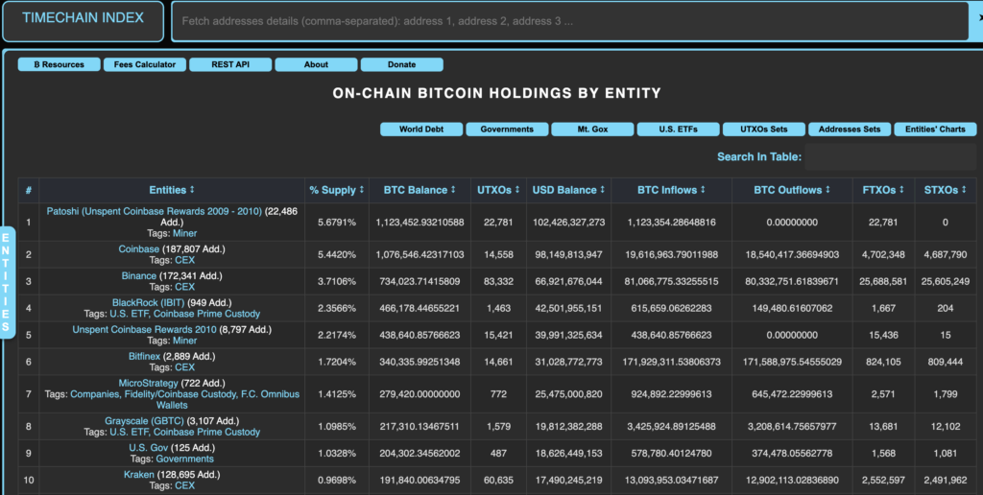This screenshot has height=495, width=983.
Task: Sort by BTC Inflows column
Action: (x=670, y=190)
